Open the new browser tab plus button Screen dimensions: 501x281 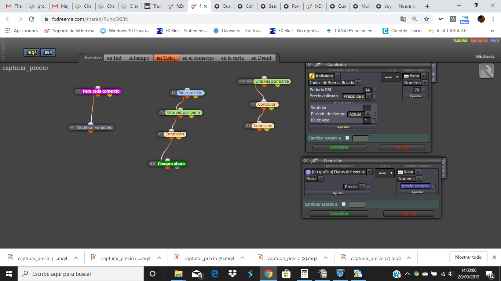pyautogui.click(x=427, y=6)
